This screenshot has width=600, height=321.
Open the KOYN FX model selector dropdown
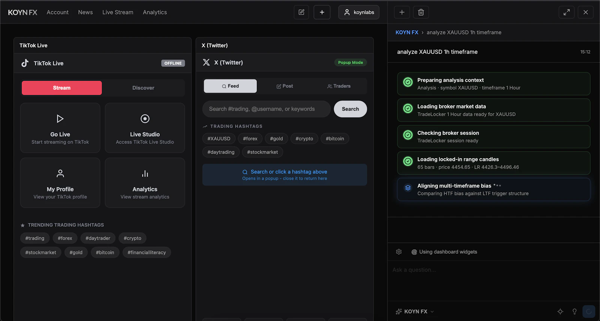coord(415,311)
